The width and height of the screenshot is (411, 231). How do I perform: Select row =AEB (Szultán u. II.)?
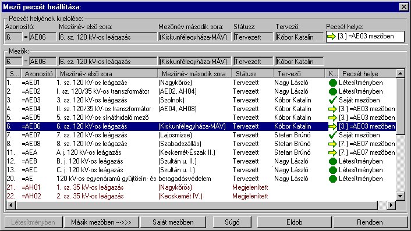pos(201,161)
